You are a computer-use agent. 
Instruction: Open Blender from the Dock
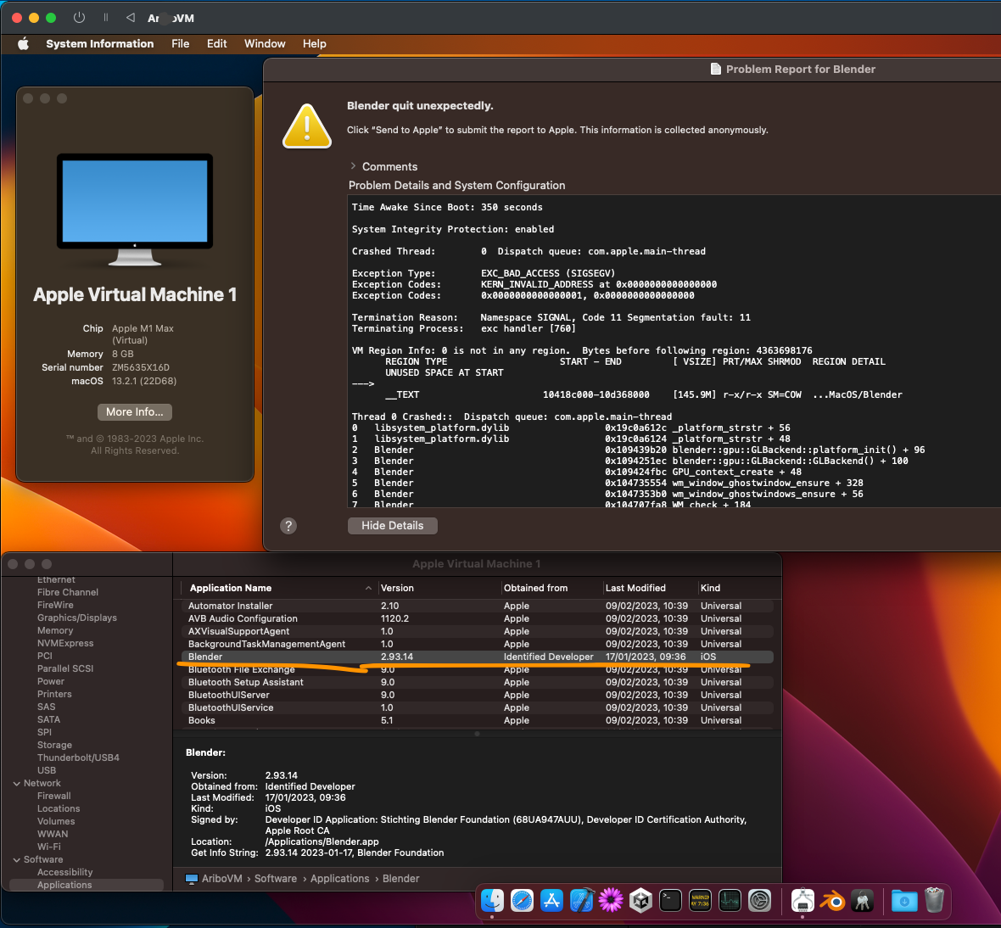(x=832, y=901)
